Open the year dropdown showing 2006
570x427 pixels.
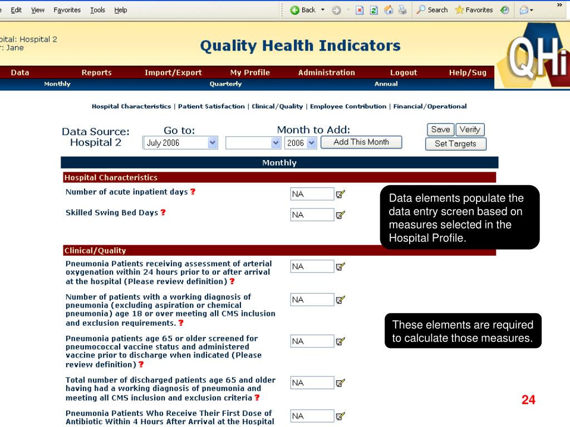point(300,143)
